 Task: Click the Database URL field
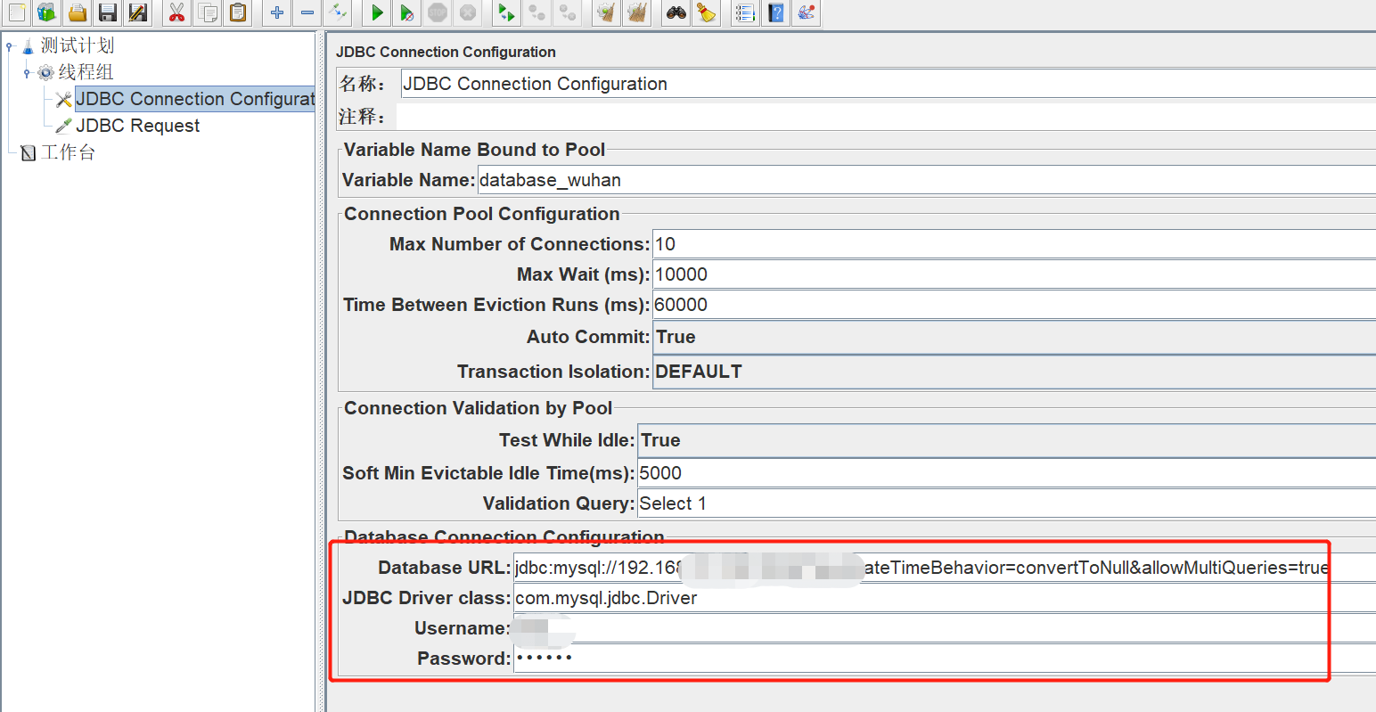click(x=945, y=568)
